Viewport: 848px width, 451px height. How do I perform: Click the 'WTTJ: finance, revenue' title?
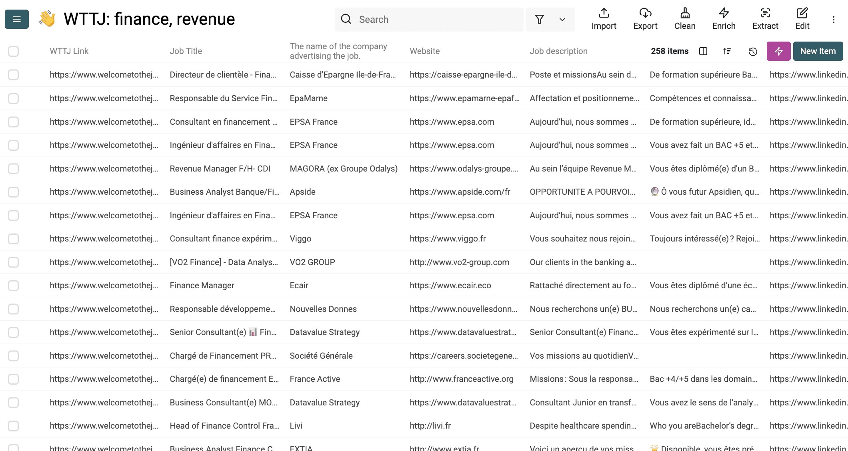[149, 19]
